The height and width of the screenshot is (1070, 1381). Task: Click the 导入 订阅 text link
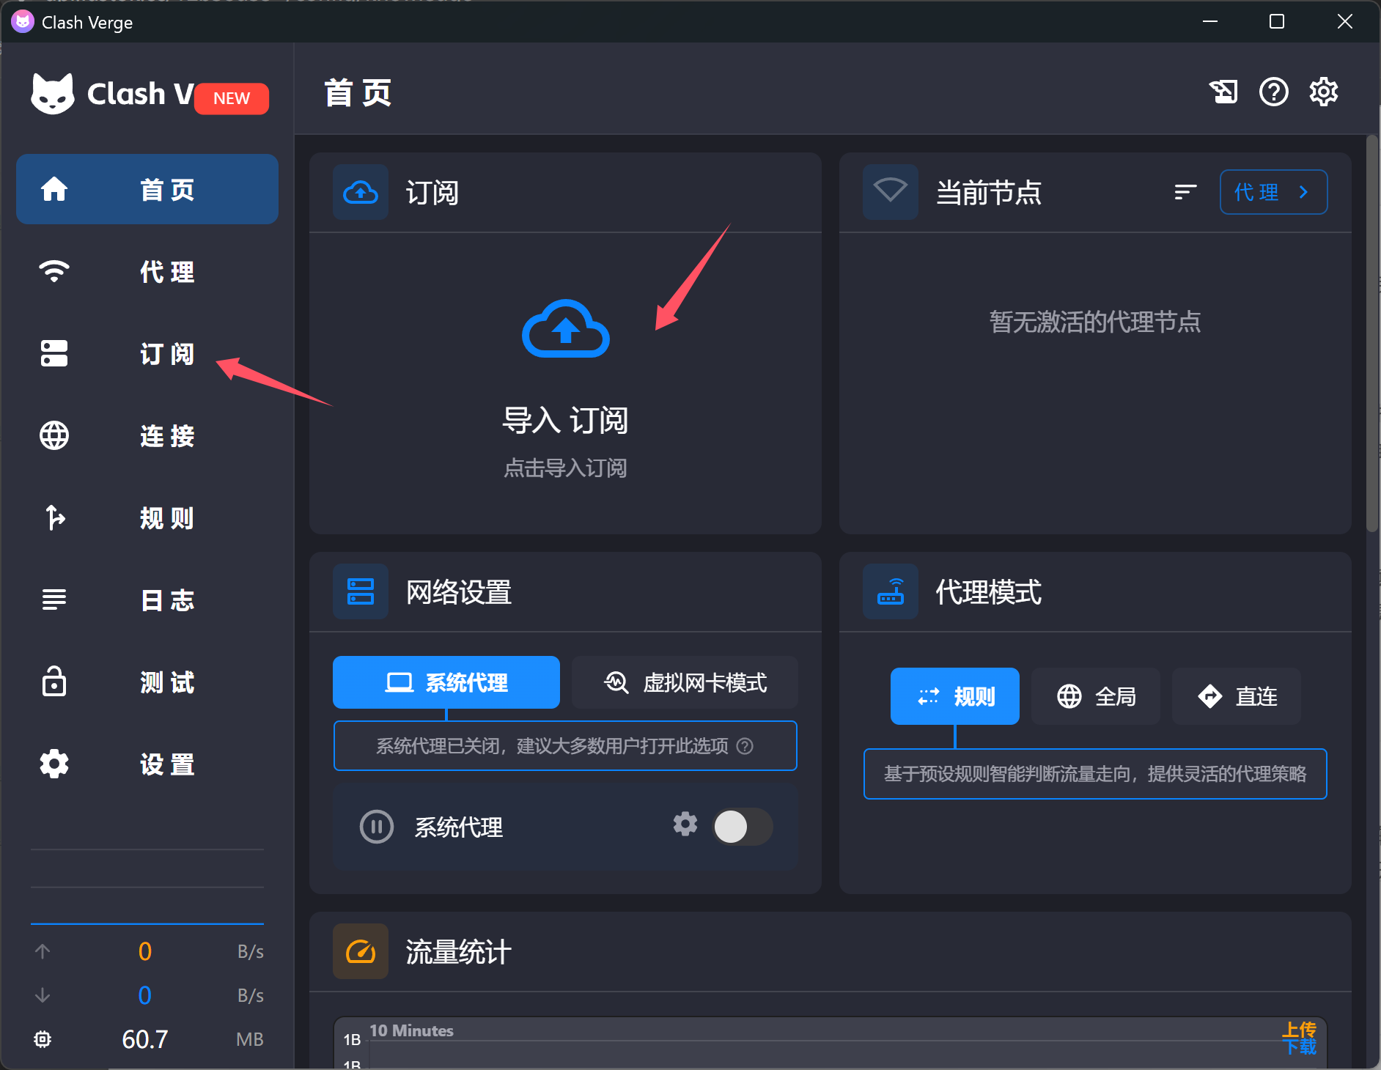click(564, 421)
